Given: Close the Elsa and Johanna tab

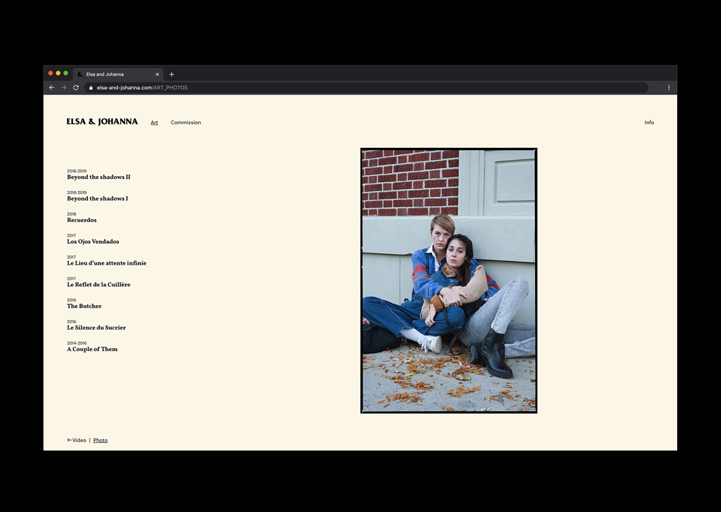Looking at the screenshot, I should (x=157, y=74).
